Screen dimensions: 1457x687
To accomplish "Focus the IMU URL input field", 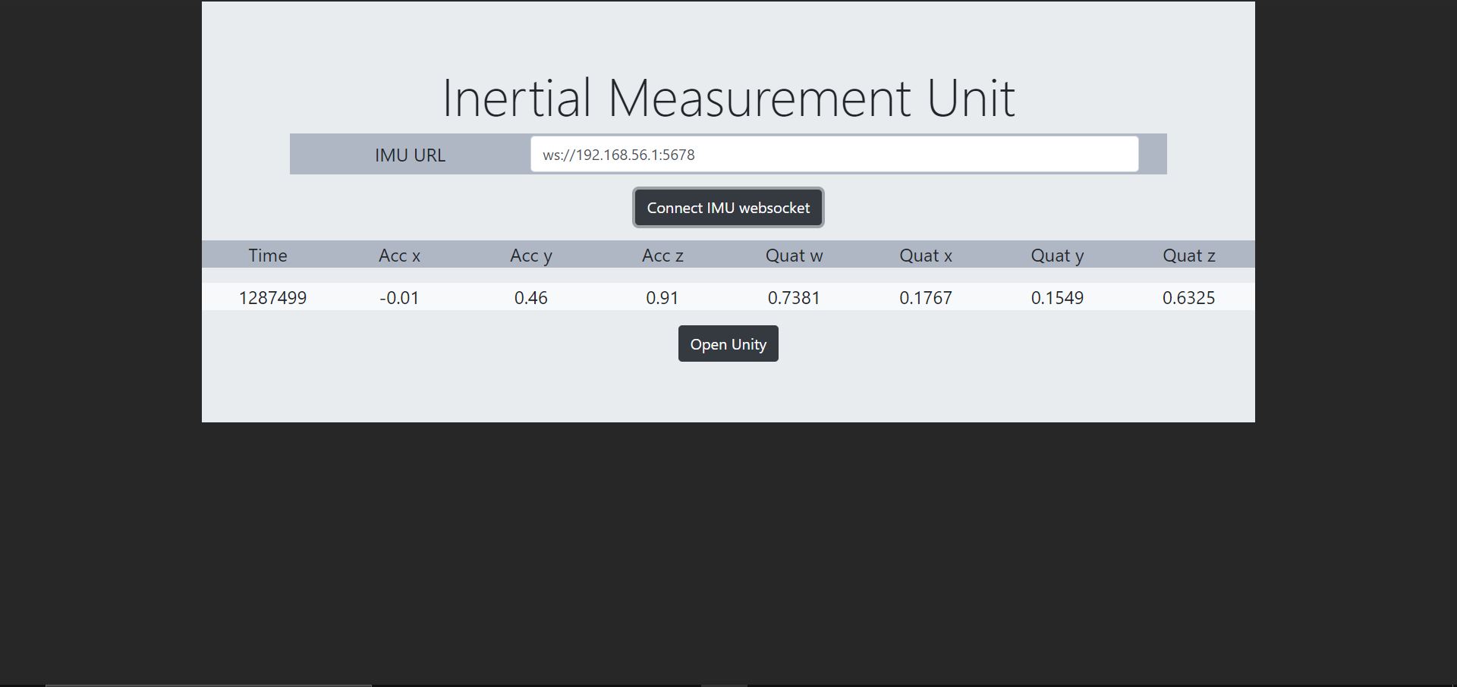I will tap(834, 155).
